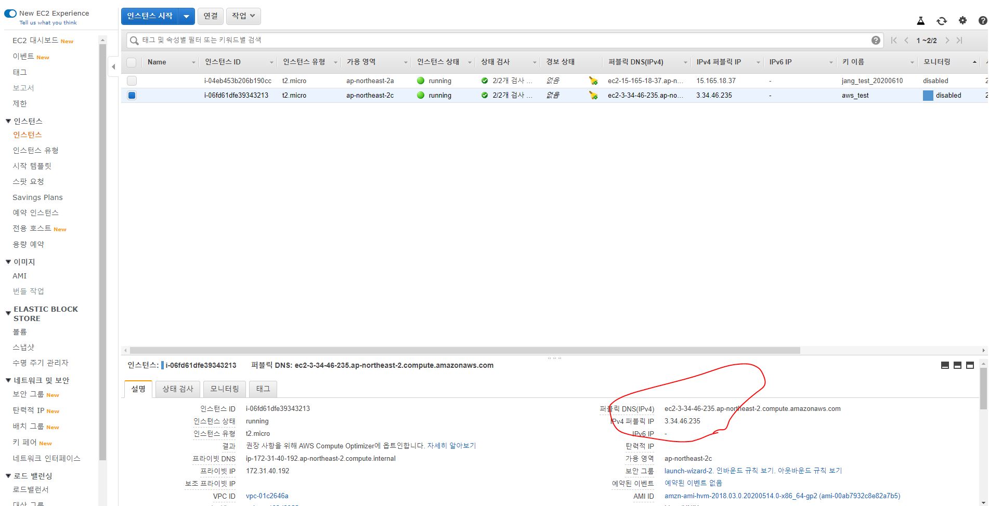Image resolution: width=989 pixels, height=506 pixels.
Task: Switch to the 태그 tab
Action: click(x=263, y=389)
